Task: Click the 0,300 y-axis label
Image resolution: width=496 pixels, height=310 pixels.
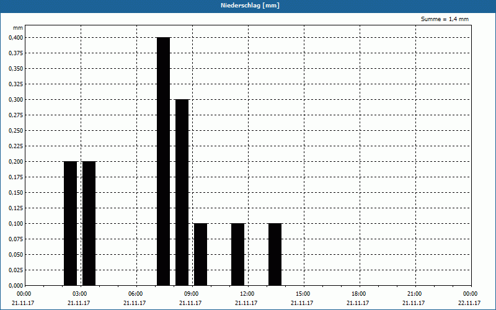Action: (16, 100)
